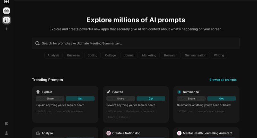Click the search magnifier icon
This screenshot has height=138, width=257.
38,43
